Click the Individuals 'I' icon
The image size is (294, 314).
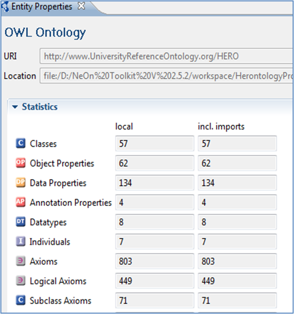point(20,241)
